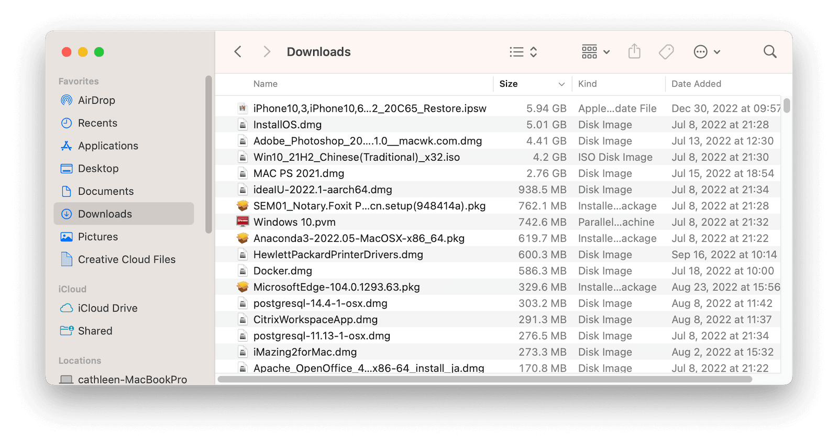
Task: Click the MicrosoftEdge package box icon
Action: [x=242, y=287]
